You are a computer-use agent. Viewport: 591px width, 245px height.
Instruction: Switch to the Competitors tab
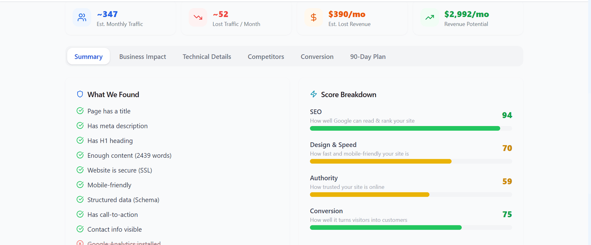[x=266, y=57]
